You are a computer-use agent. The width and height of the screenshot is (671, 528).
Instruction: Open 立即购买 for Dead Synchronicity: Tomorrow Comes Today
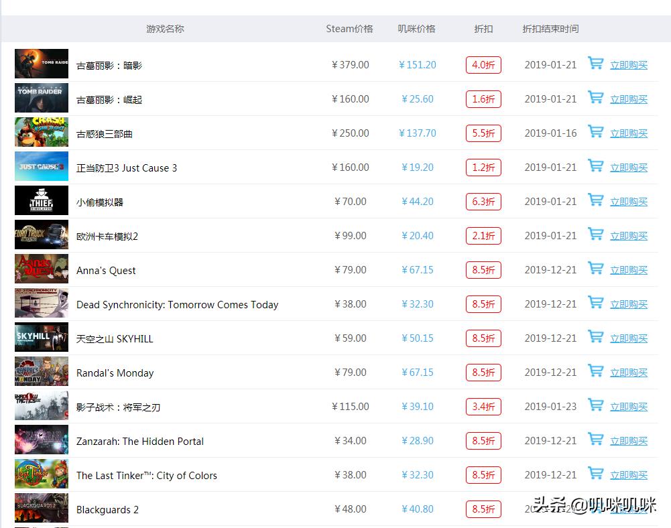(629, 304)
